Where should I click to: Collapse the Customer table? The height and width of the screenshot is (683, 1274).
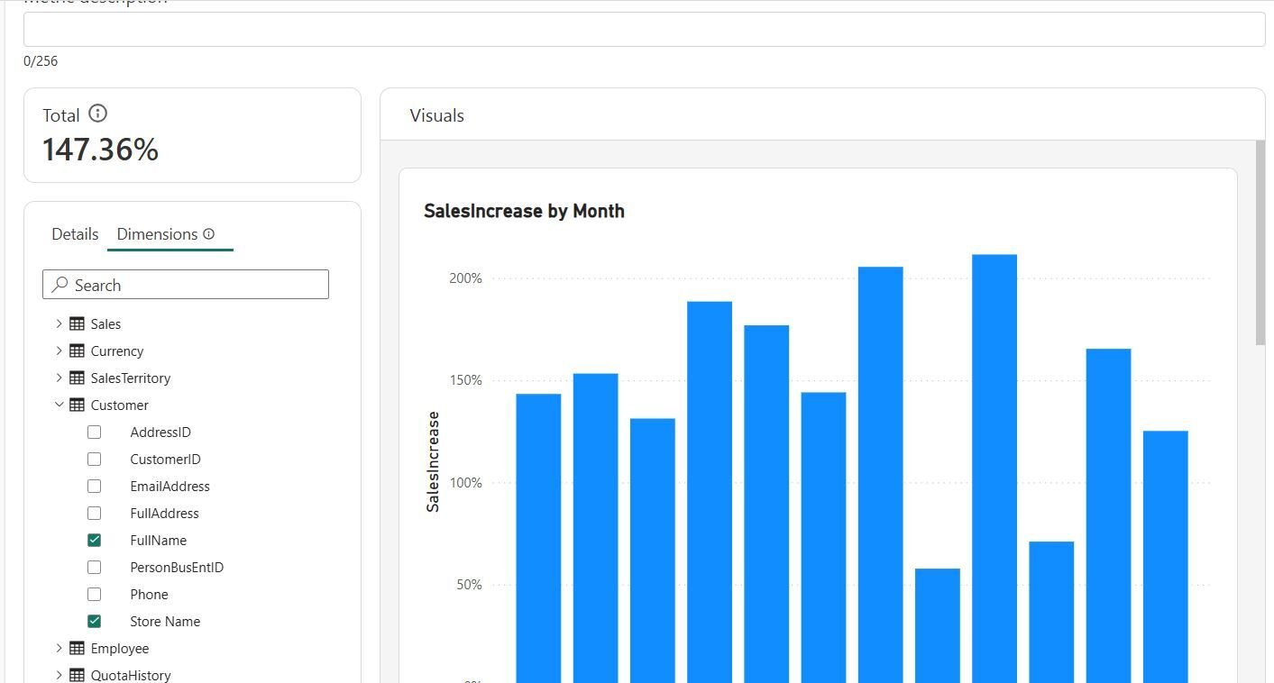coord(59,405)
